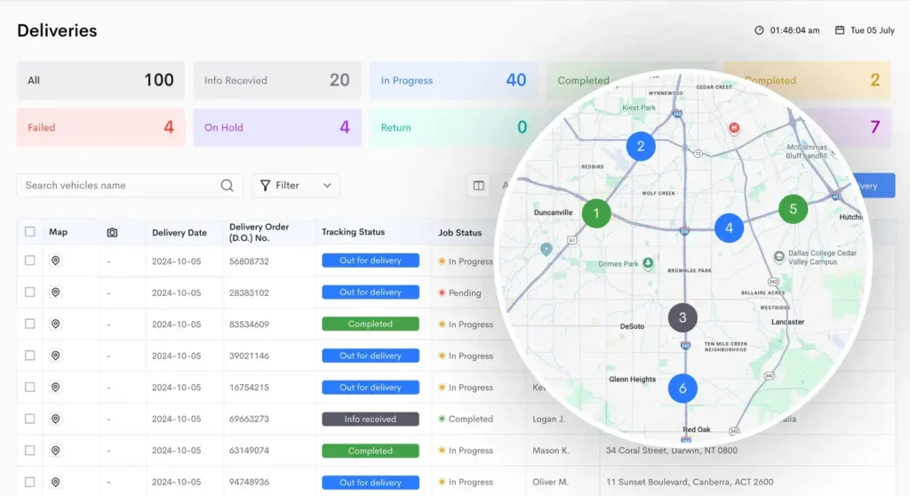Select the On Hold 4 card
Viewport: 910px width, 496px height.
coord(277,127)
